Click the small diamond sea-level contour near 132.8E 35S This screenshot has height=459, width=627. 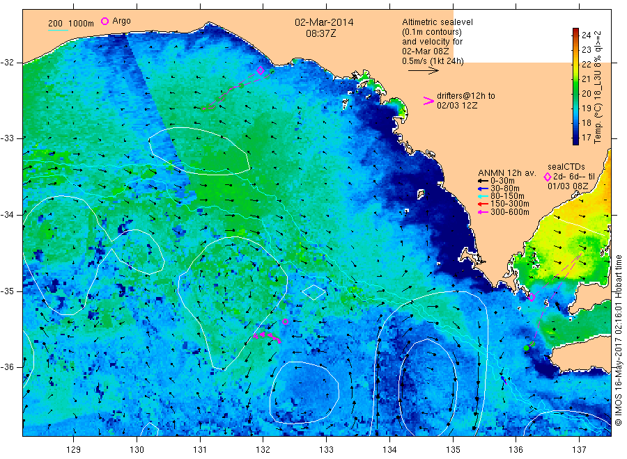313,292
